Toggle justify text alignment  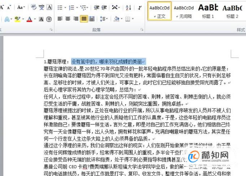[84, 19]
